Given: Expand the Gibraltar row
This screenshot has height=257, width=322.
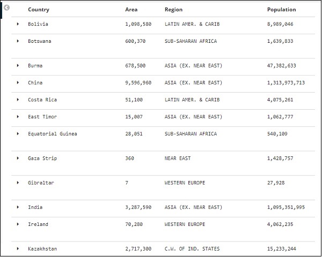Looking at the screenshot, I should pyautogui.click(x=18, y=183).
